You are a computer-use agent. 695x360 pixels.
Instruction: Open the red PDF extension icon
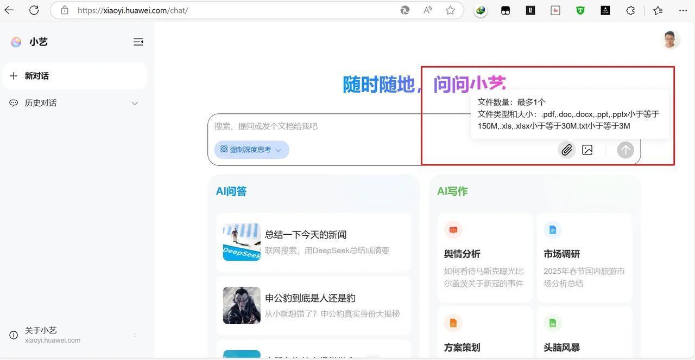pos(555,10)
